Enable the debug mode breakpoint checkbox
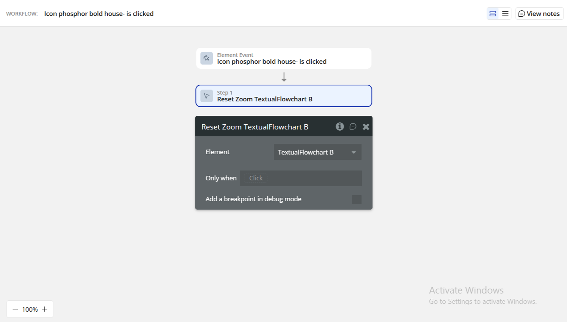The image size is (567, 322). pos(357,199)
